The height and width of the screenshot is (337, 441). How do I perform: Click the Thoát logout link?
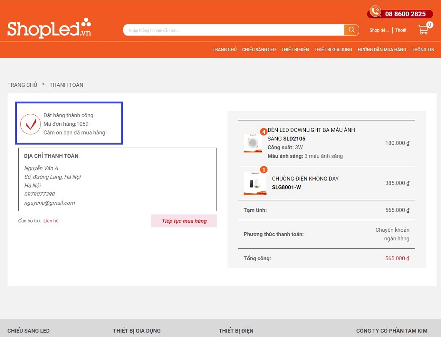(x=401, y=30)
